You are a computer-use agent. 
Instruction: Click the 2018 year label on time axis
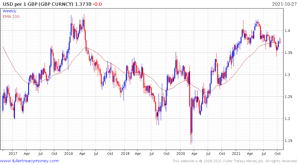68,153
